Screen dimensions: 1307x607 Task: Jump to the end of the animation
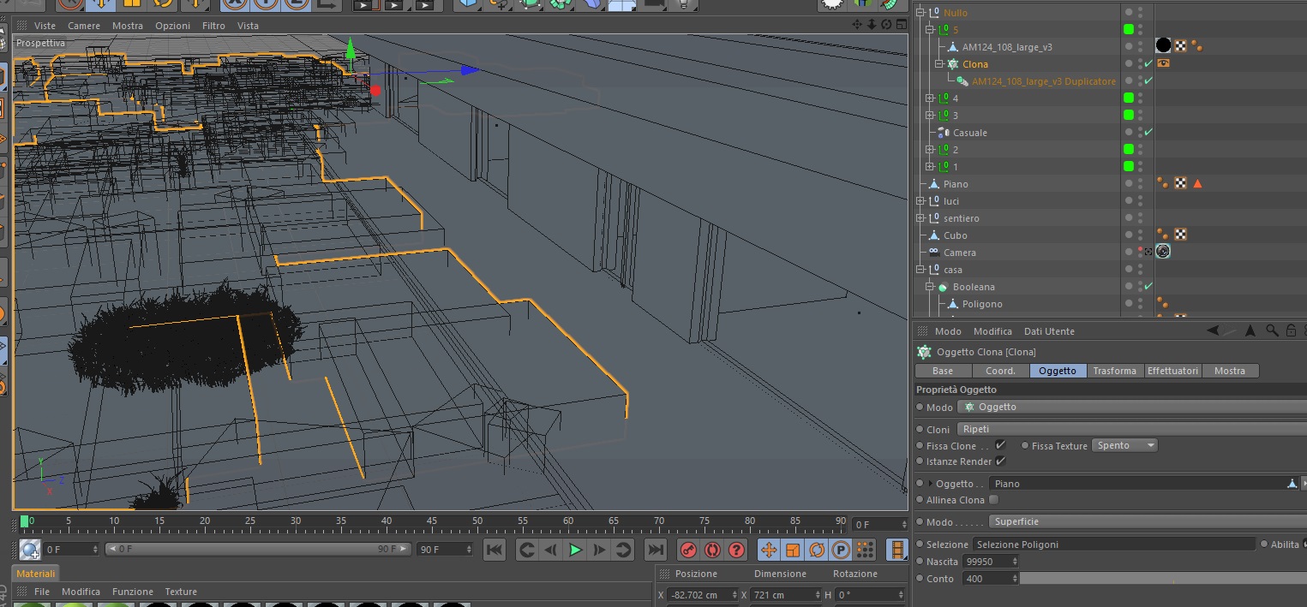point(656,550)
